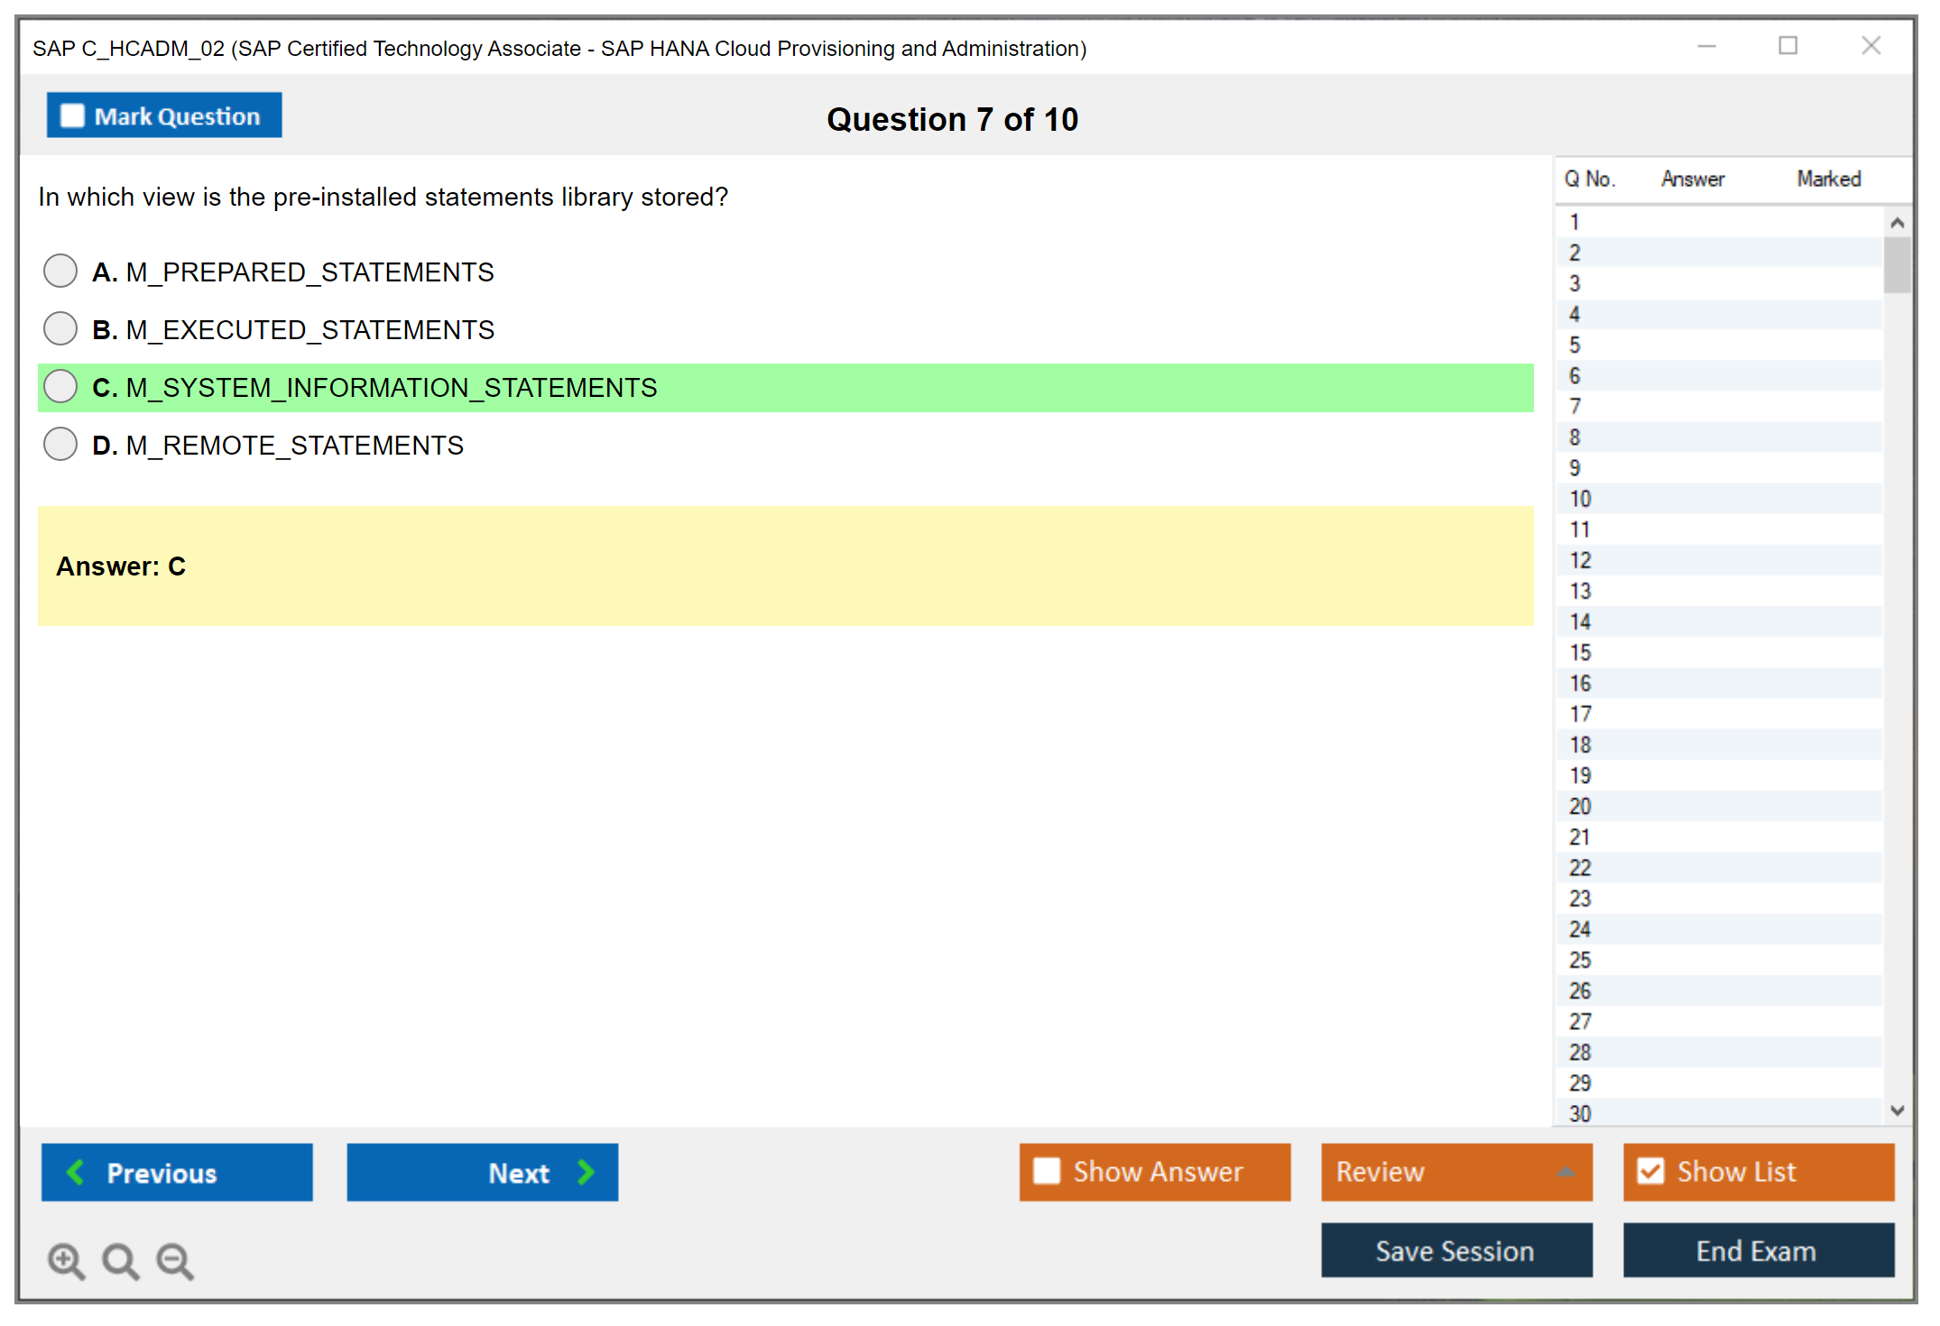Click the green left arrow on Previous
Viewport: 1940px width, 1326px height.
point(76,1172)
